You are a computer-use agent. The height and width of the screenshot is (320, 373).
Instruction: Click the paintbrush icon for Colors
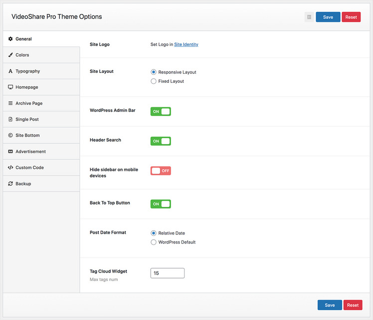[10, 55]
